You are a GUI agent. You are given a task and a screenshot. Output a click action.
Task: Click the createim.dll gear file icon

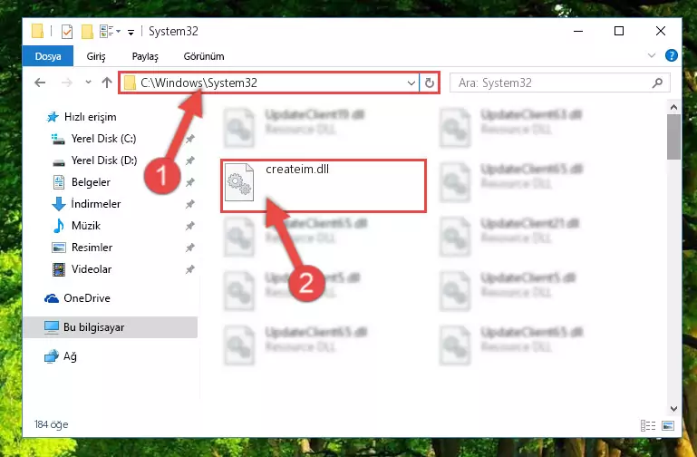pos(239,182)
